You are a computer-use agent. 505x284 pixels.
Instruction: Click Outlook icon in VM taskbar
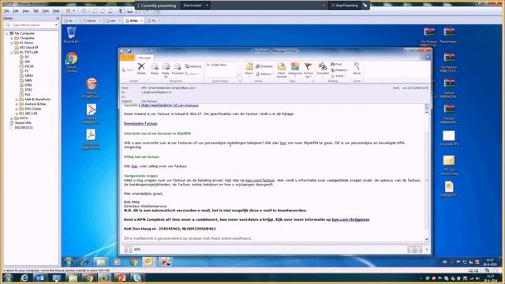click(148, 262)
